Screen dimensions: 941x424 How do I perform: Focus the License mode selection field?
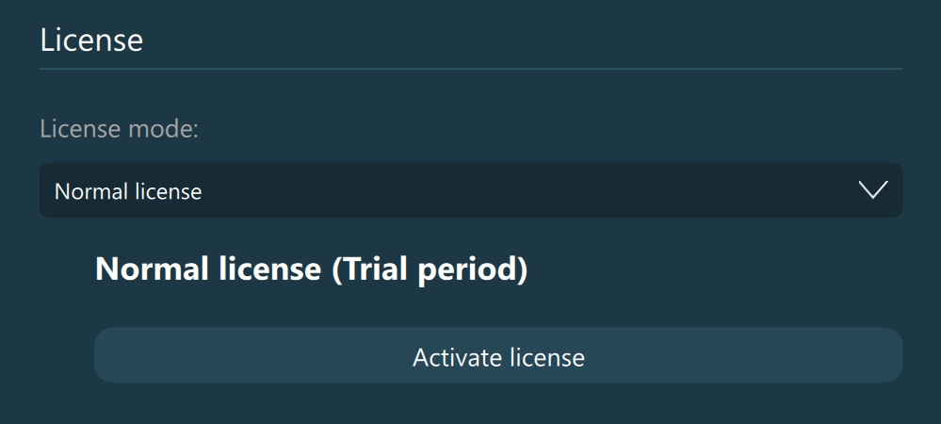470,190
